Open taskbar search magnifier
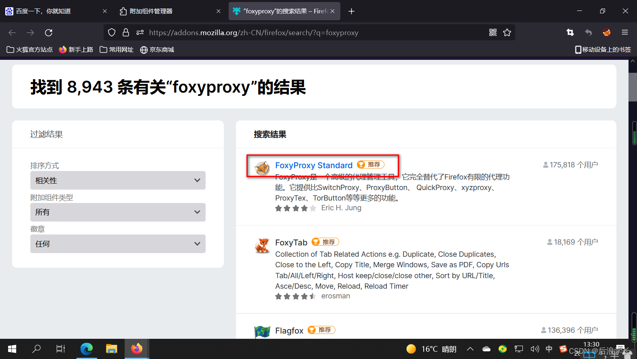Screen dimensions: 637x359 tap(36, 349)
